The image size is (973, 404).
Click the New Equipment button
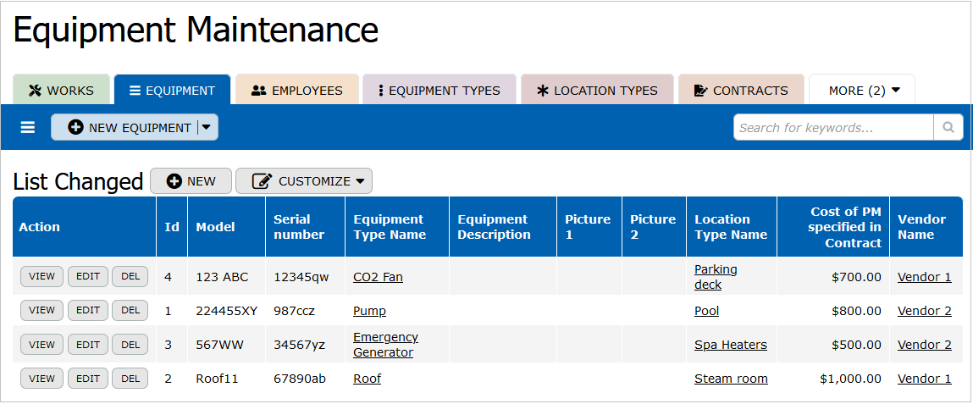click(130, 128)
